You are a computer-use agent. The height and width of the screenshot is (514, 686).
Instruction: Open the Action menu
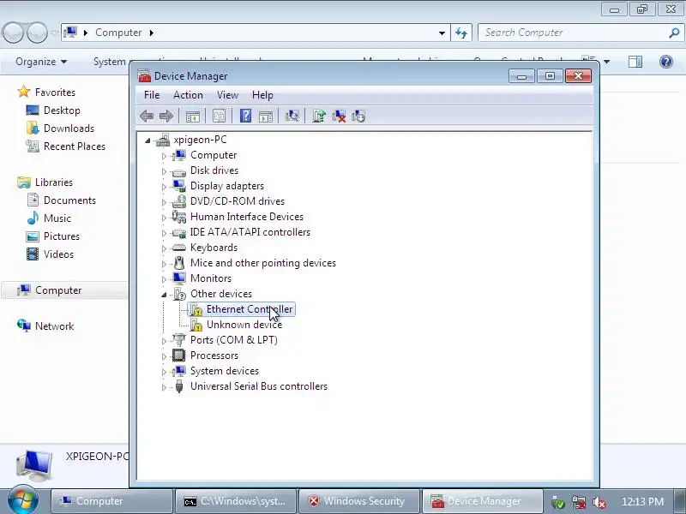(x=188, y=95)
